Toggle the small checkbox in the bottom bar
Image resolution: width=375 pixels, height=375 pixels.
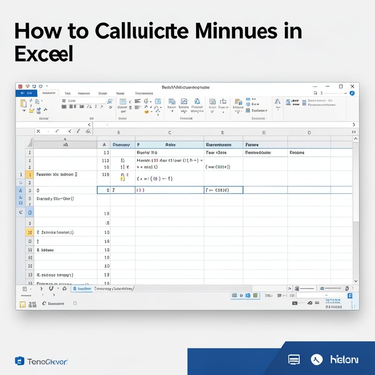click(75, 303)
